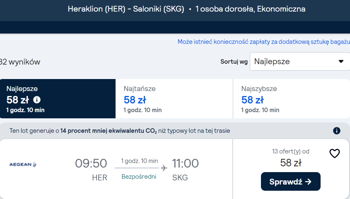The width and height of the screenshot is (350, 199).
Task: Switch to the Najtańsze tab
Action: tap(174, 99)
